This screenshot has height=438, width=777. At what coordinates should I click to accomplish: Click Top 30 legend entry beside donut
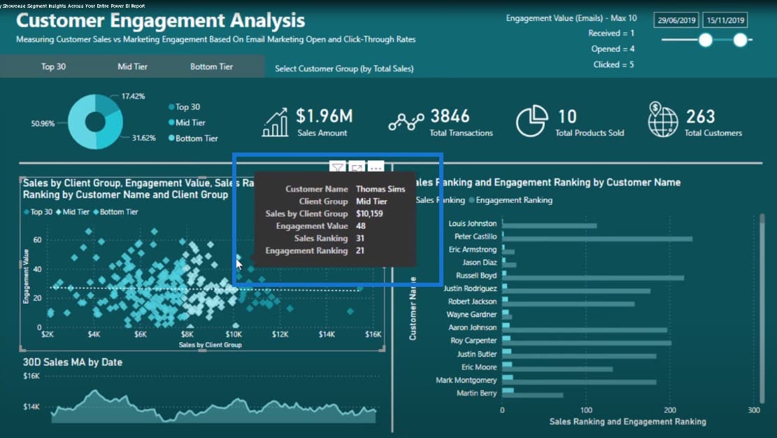click(185, 106)
